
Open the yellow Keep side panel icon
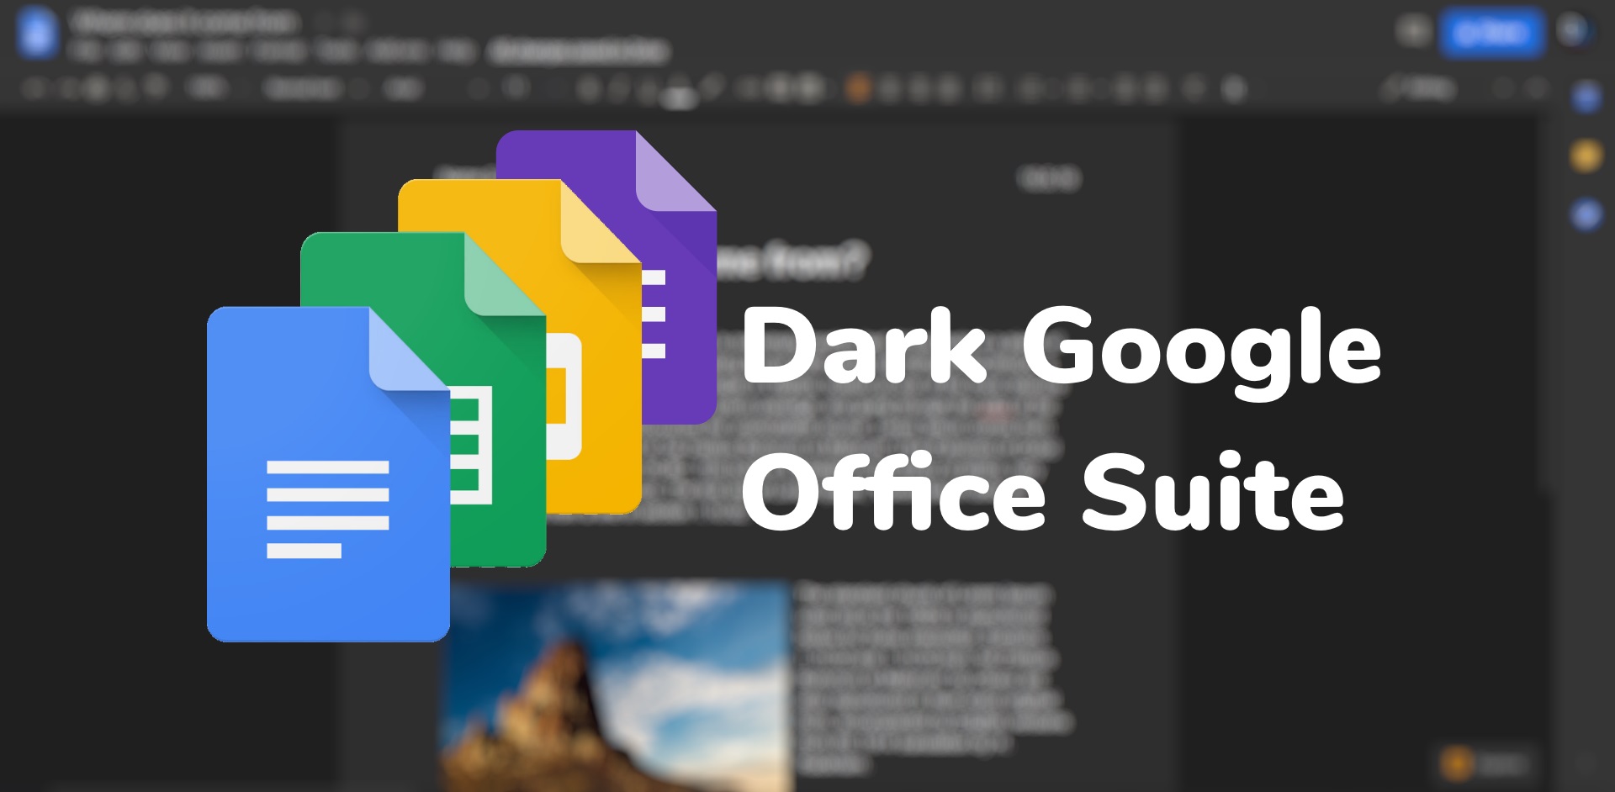(x=1586, y=156)
